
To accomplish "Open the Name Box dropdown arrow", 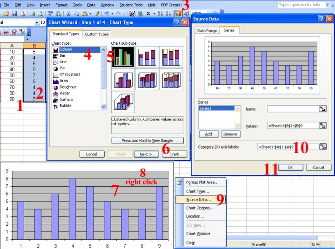I will pyautogui.click(x=27, y=39).
